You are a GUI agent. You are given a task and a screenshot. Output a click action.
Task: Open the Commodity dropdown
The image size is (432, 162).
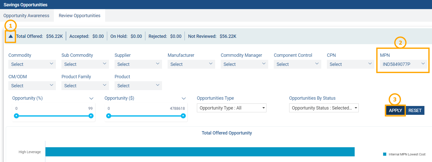pos(32,64)
